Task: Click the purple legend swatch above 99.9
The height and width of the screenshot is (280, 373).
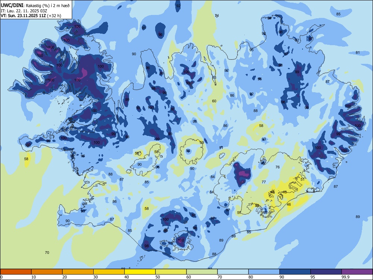Action: 357,272
